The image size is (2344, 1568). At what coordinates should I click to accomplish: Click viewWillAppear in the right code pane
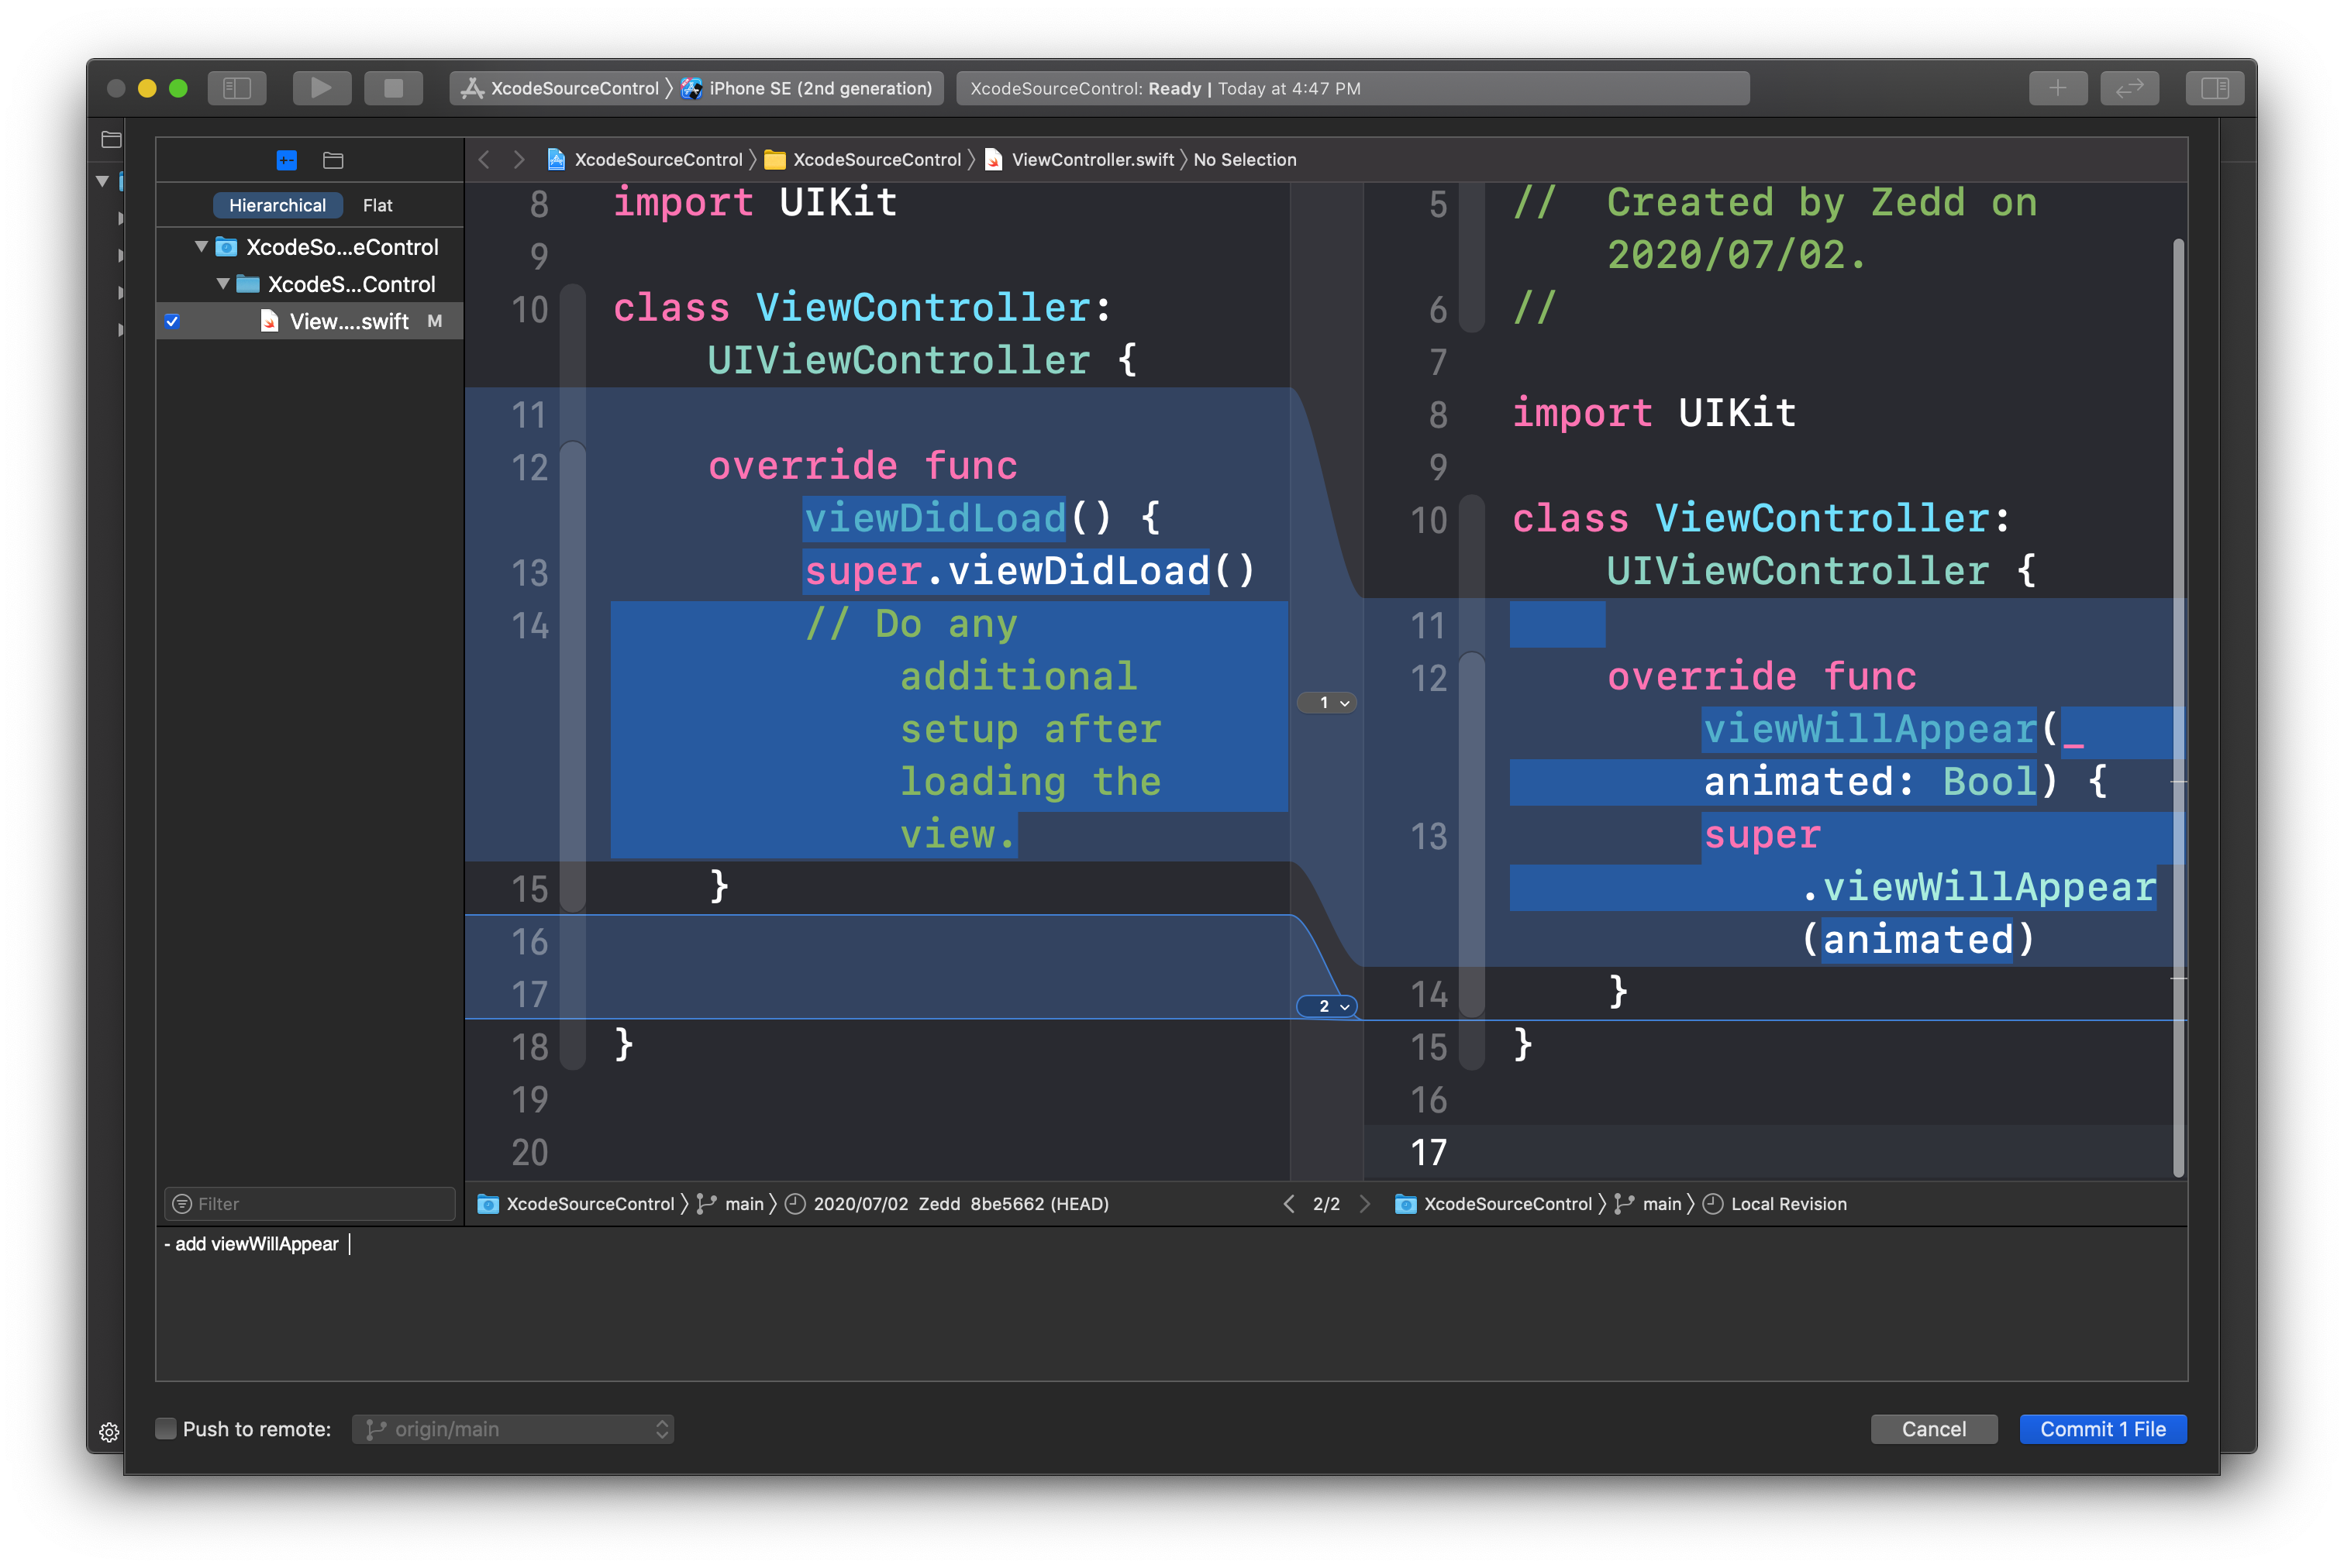pyautogui.click(x=1869, y=729)
